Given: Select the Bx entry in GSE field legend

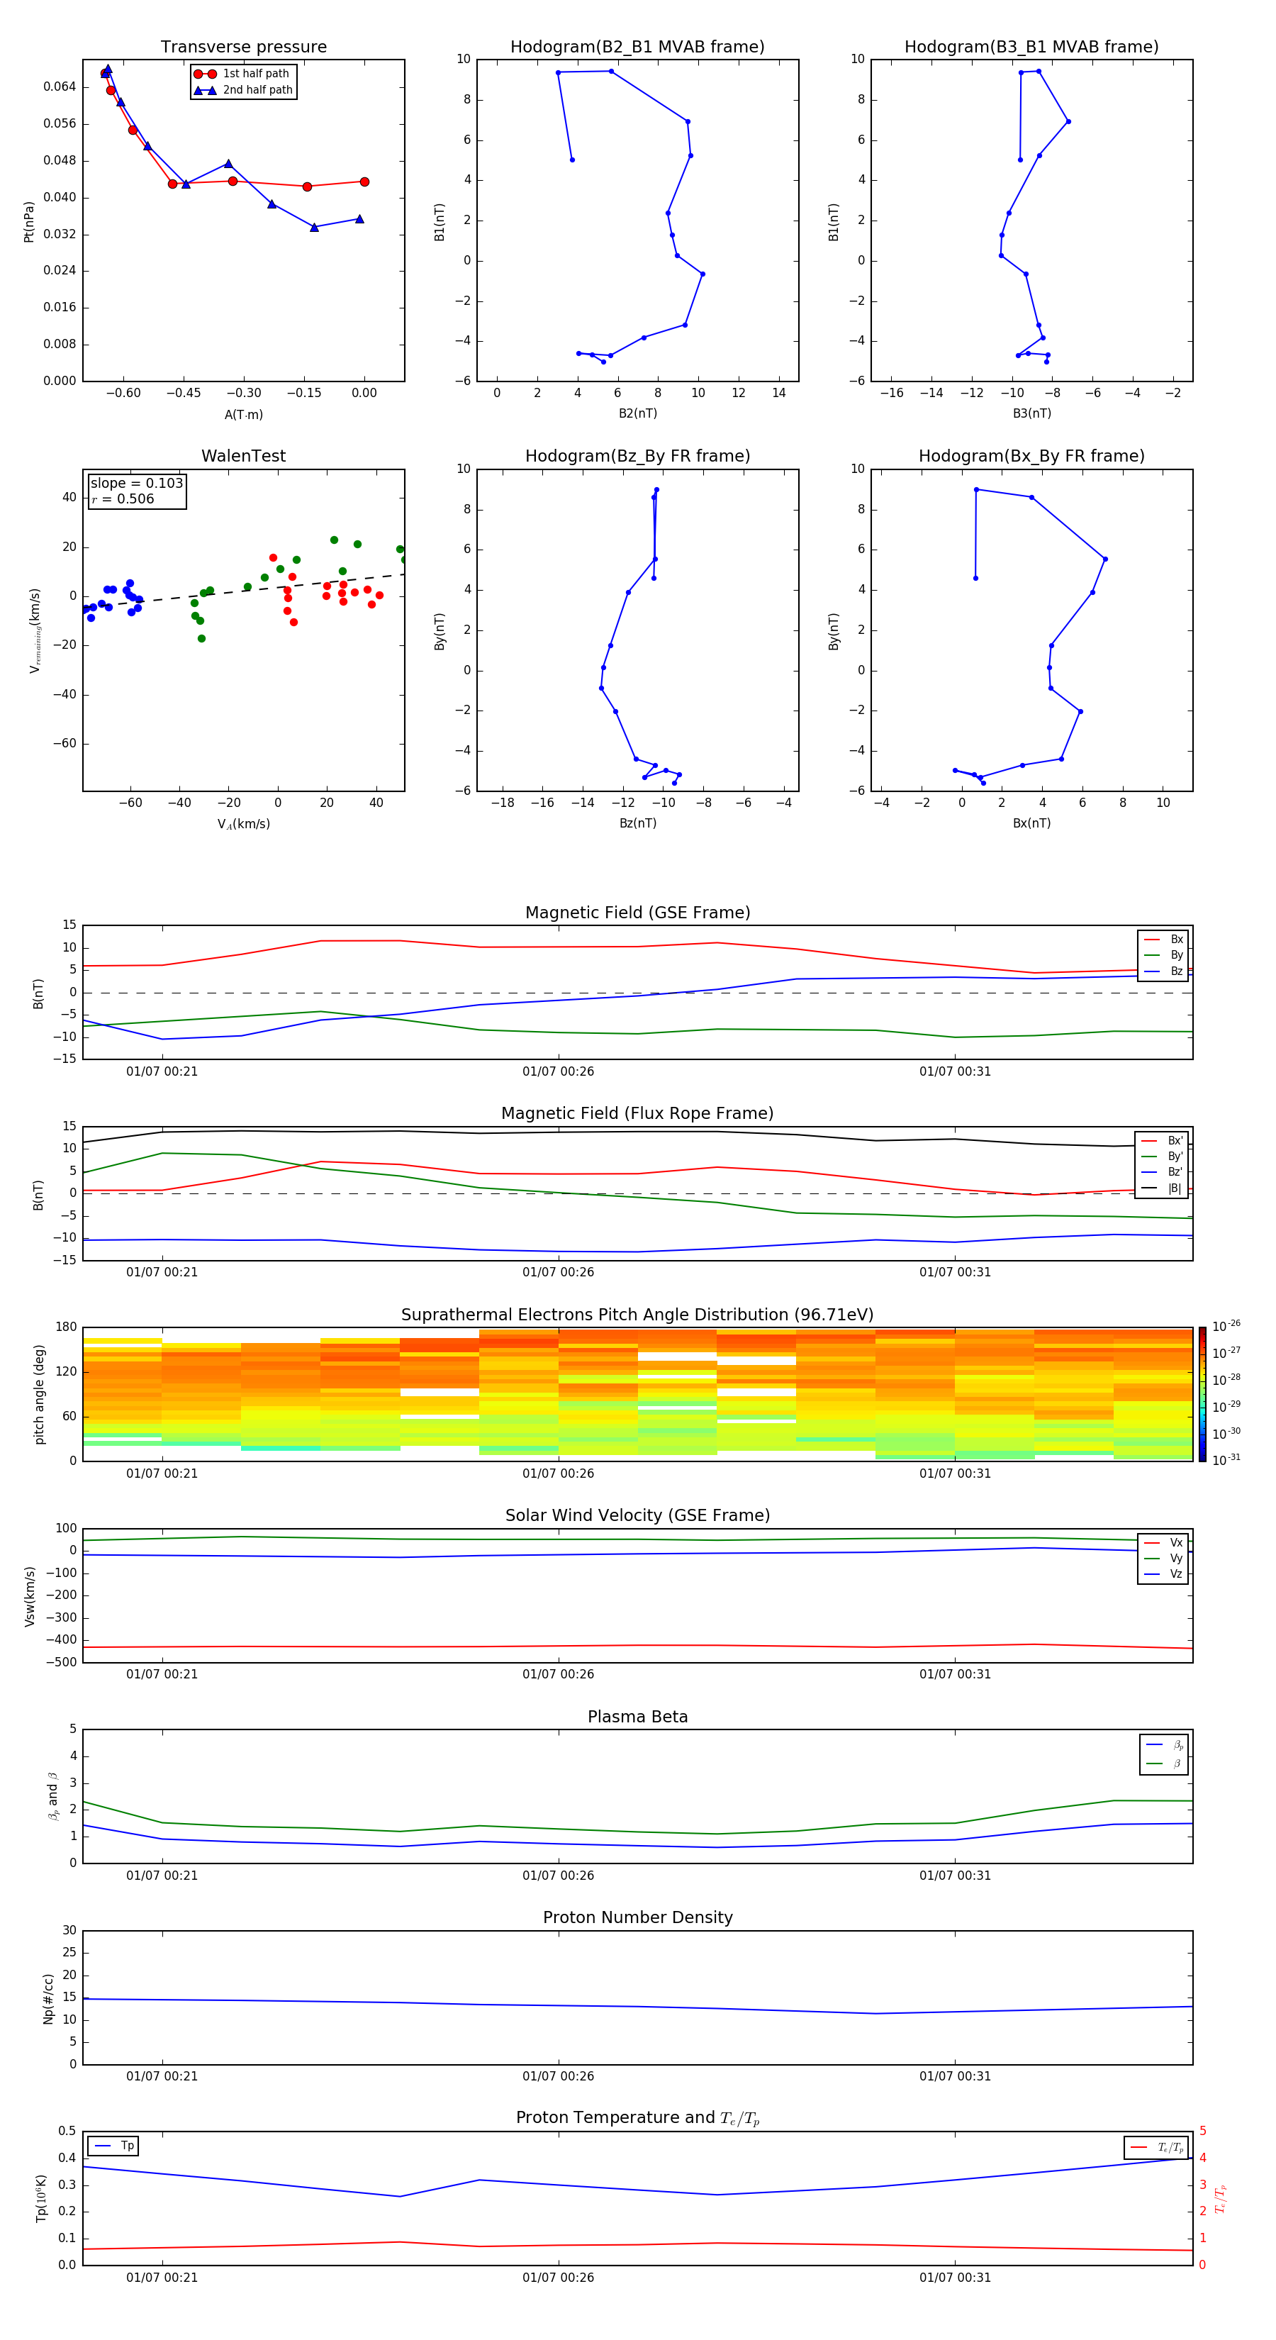Looking at the screenshot, I should pyautogui.click(x=1164, y=940).
